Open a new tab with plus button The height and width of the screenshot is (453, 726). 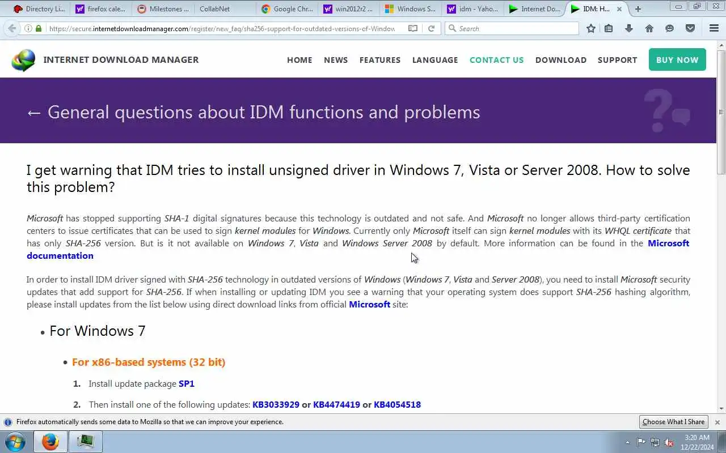coord(638,9)
